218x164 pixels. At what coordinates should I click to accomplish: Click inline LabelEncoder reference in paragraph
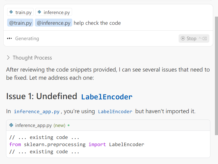(x=115, y=112)
